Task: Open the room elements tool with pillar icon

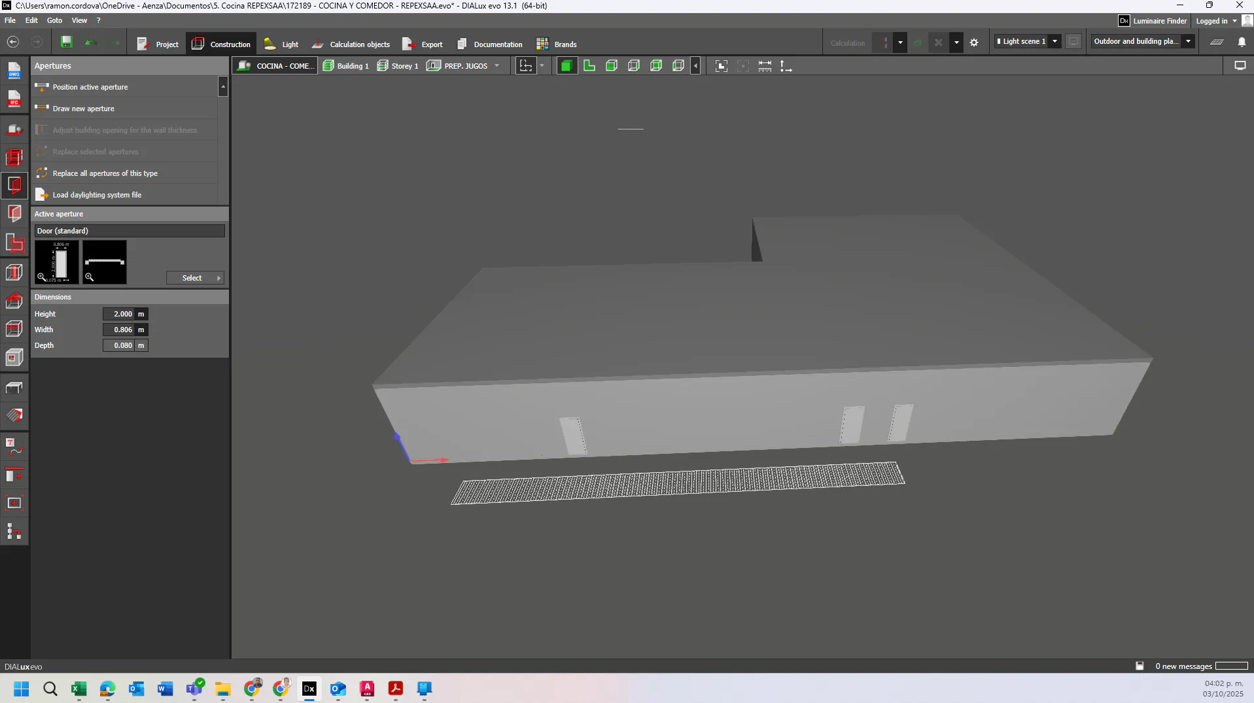Action: (x=14, y=271)
